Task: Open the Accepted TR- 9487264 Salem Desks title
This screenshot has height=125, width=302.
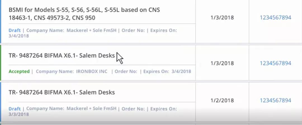Action: point(62,56)
